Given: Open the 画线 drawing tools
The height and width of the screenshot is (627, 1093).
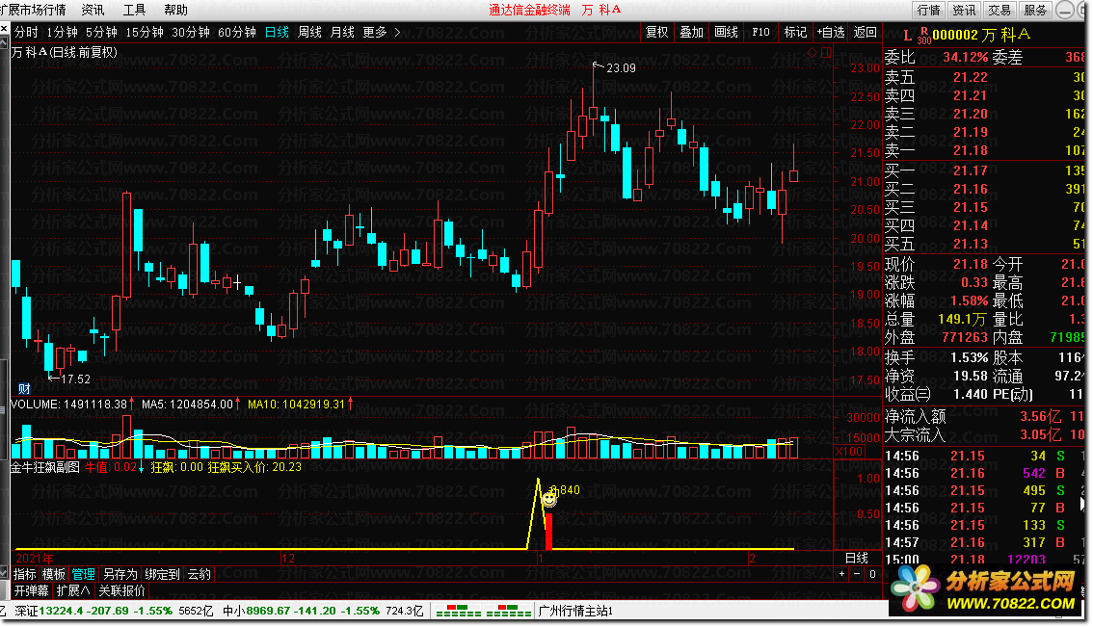Looking at the screenshot, I should pos(727,32).
